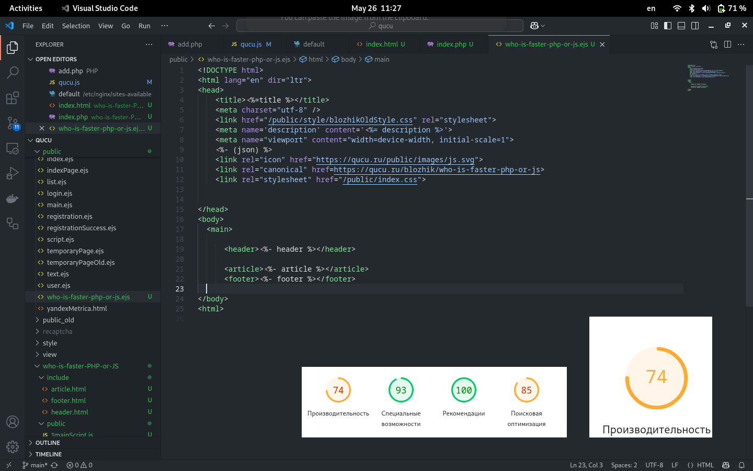Open editor More Actions ellipsis
The height and width of the screenshot is (471, 753).
tap(741, 44)
